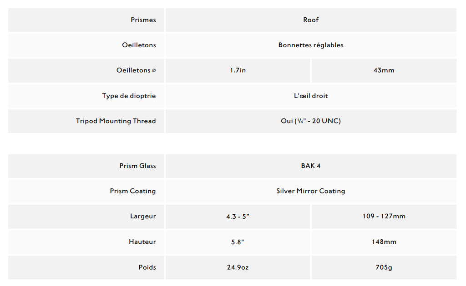Click the 1.7in eyecup diameter cell
The height and width of the screenshot is (286, 466).
click(x=238, y=70)
